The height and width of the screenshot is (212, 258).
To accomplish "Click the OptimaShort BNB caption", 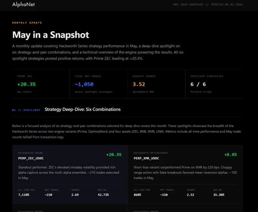I will pos(143,92).
